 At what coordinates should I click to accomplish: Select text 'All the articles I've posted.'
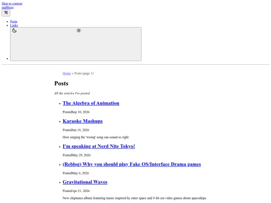pos(72,93)
